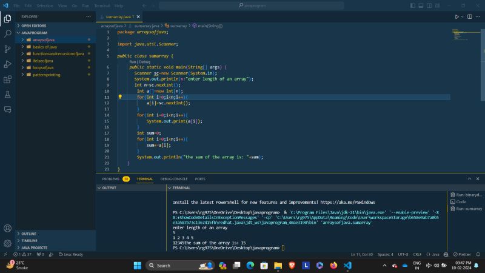Viewport: 485px width, 273px height.
Task: Switch to the Problems tab
Action: [x=116, y=179]
